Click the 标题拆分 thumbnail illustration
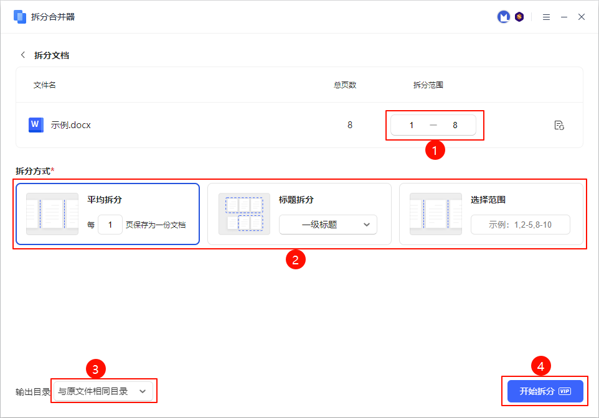Viewport: 599px width, 418px height. pyautogui.click(x=244, y=214)
